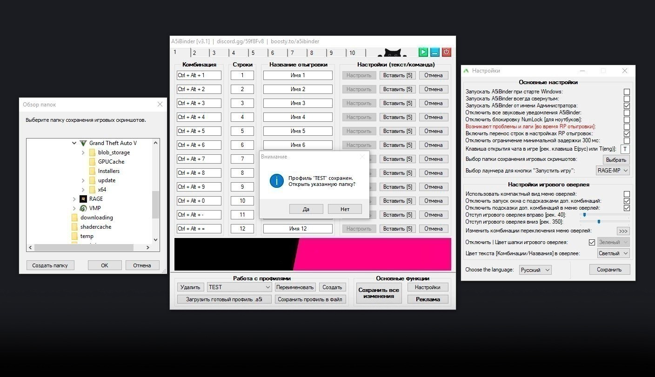Click the folder tree scroll-down arrow

[156, 240]
